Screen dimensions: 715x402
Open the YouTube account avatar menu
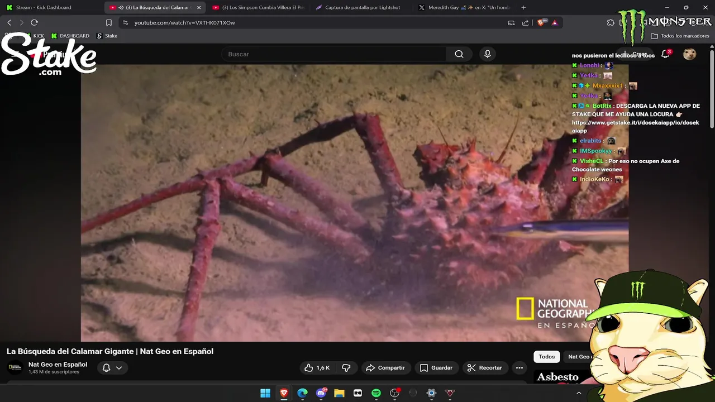(x=690, y=54)
